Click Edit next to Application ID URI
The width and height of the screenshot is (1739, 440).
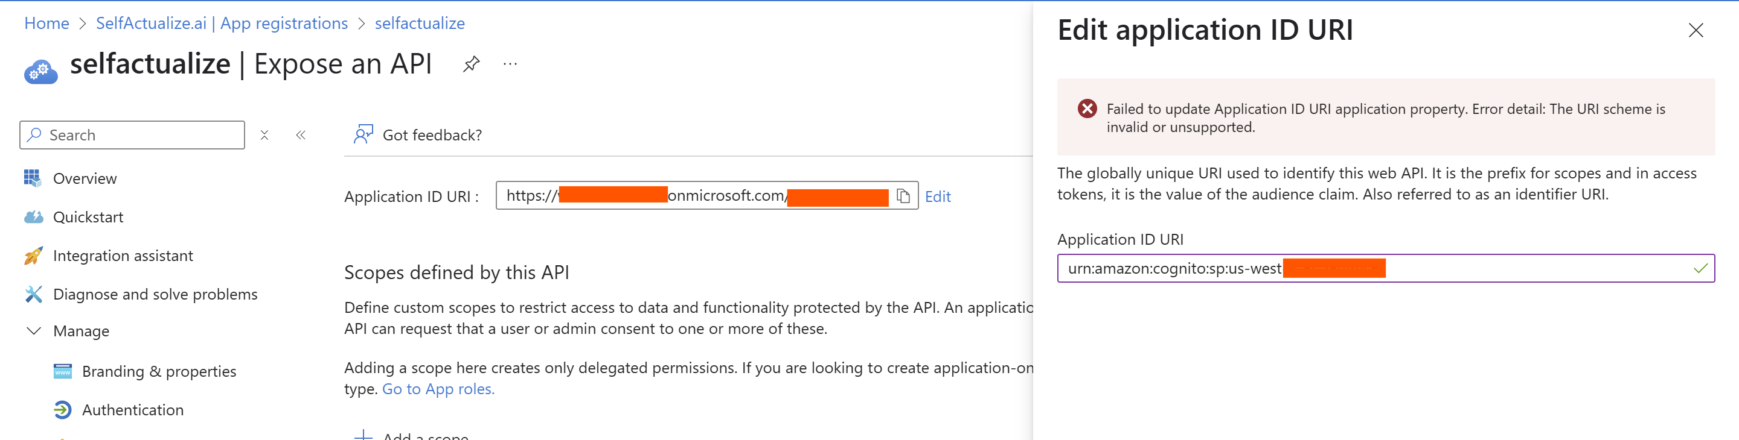pyautogui.click(x=938, y=196)
